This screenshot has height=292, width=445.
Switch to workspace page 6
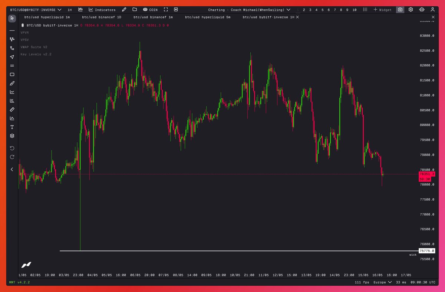(329, 10)
